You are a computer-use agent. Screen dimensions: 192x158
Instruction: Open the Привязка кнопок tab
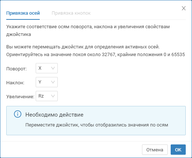[71, 13]
